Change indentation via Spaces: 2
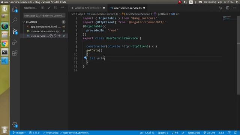The image size is (240, 135). click(x=163, y=133)
